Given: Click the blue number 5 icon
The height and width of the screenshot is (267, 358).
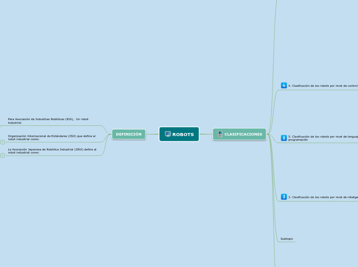Looking at the screenshot, I should tap(284, 138).
